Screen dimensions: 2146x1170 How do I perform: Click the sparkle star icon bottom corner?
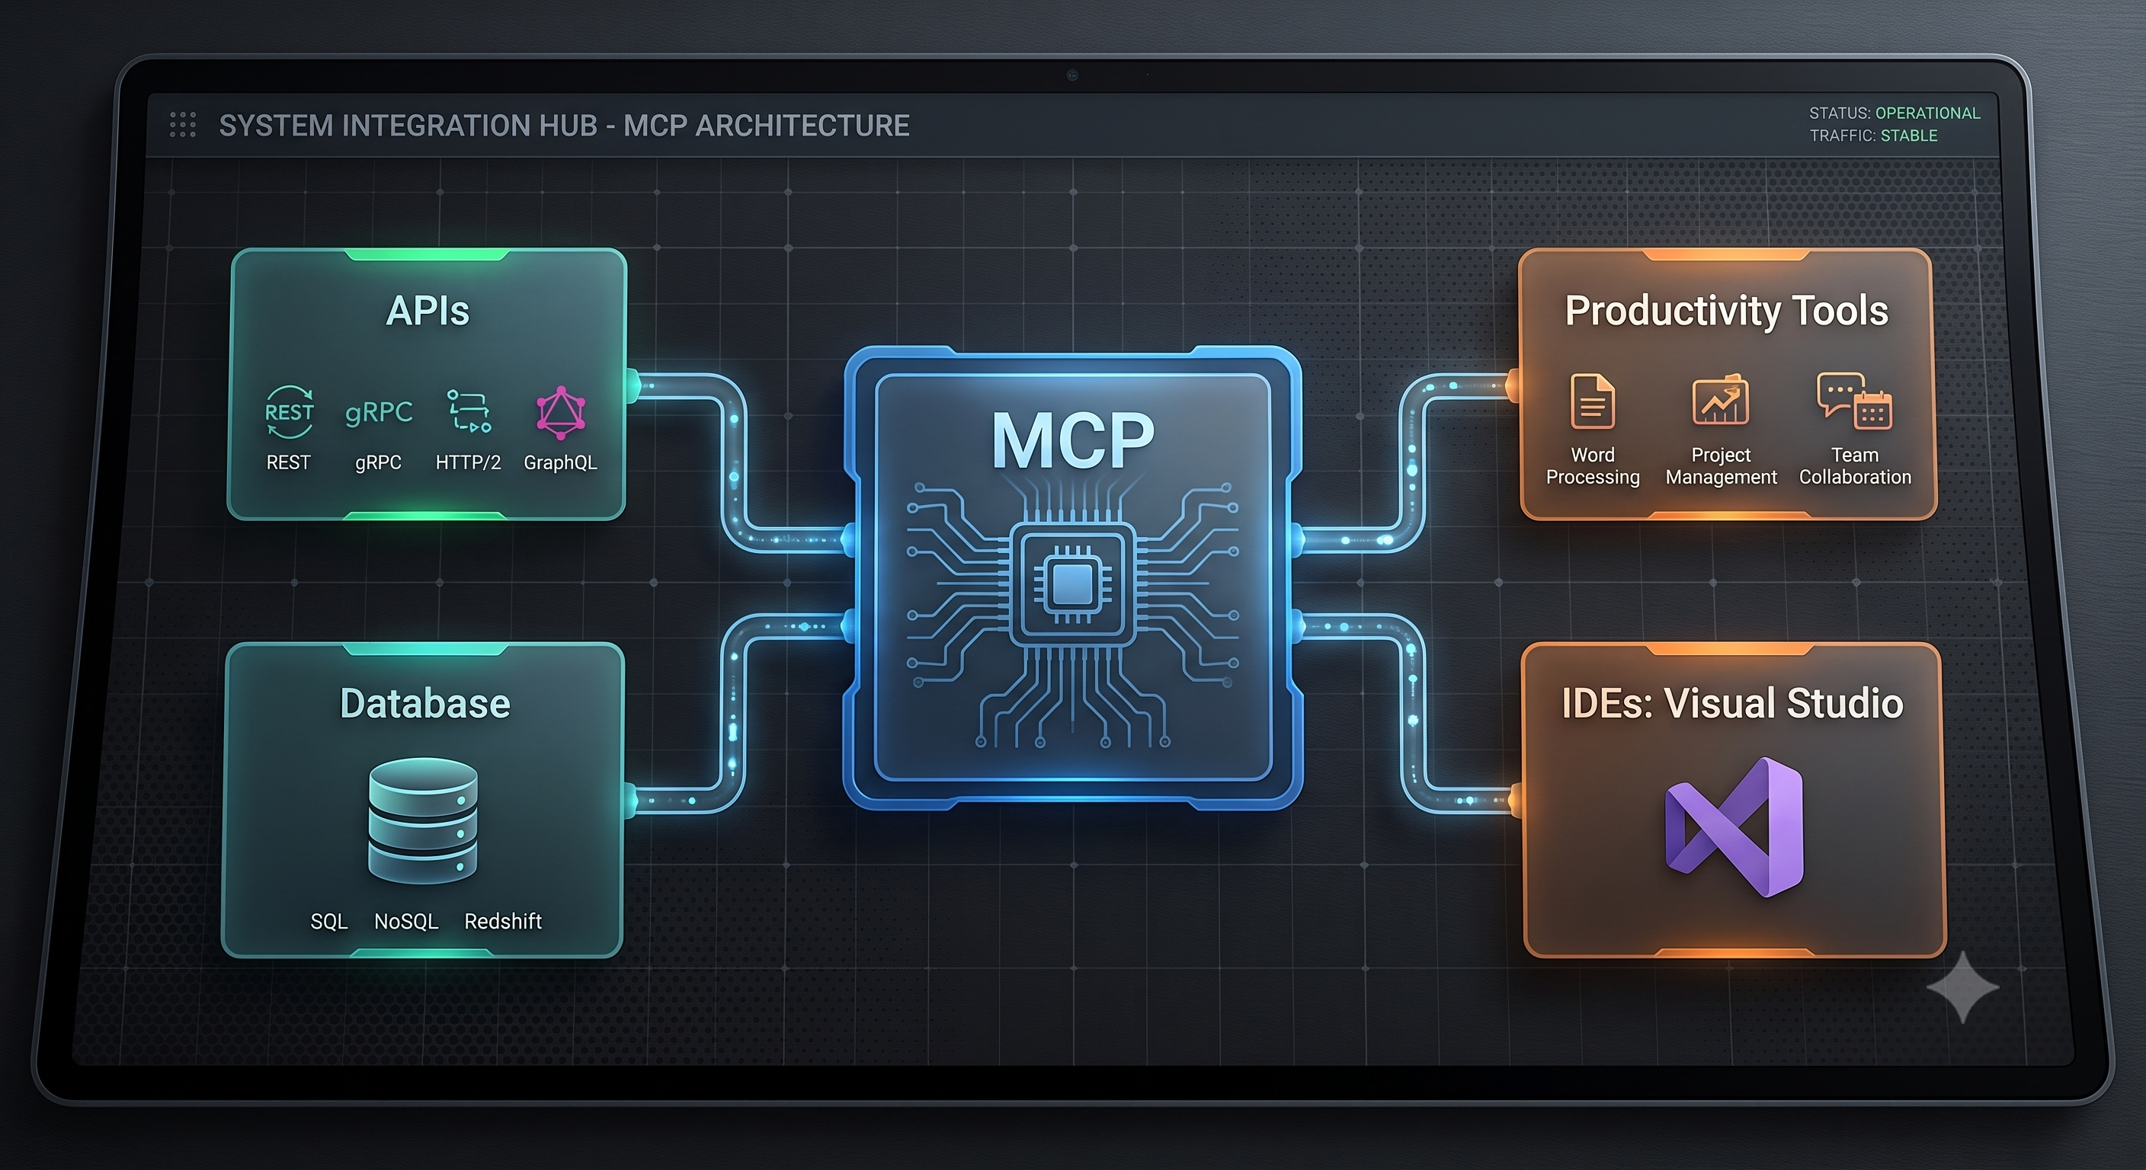(x=1963, y=986)
